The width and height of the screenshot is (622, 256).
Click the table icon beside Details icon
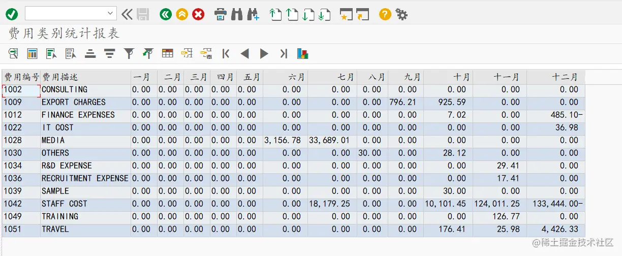[33, 53]
